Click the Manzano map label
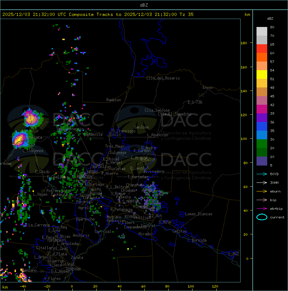Image resolution: width=288 pixels, height=291 pixels. [x=29, y=270]
